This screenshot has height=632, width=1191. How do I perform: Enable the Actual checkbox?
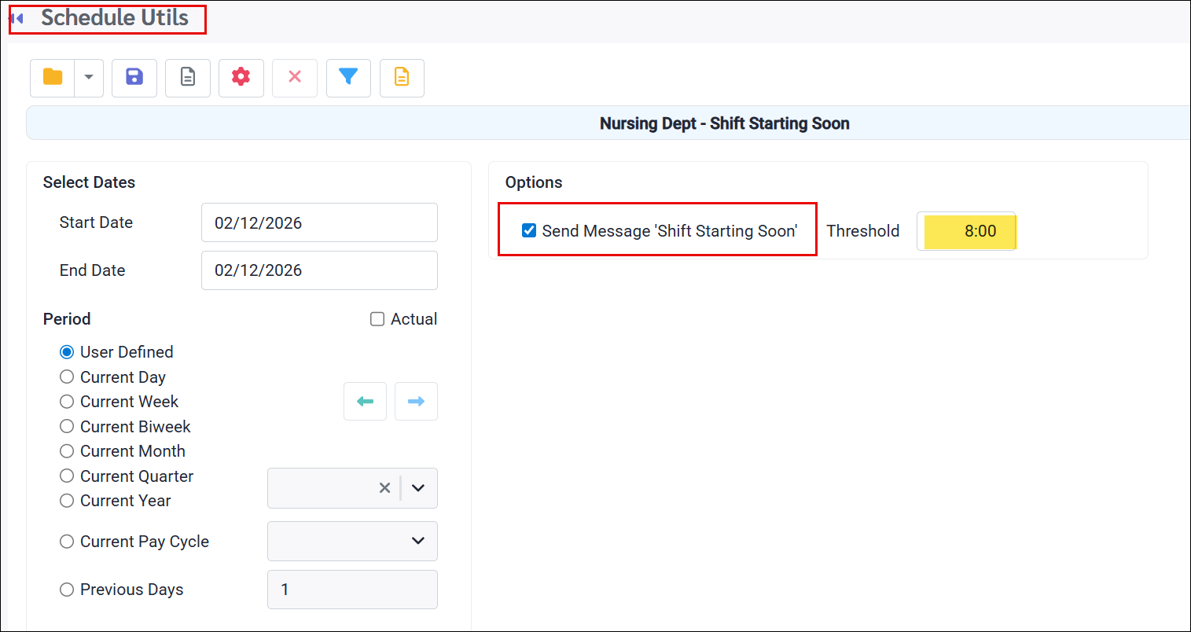click(377, 319)
